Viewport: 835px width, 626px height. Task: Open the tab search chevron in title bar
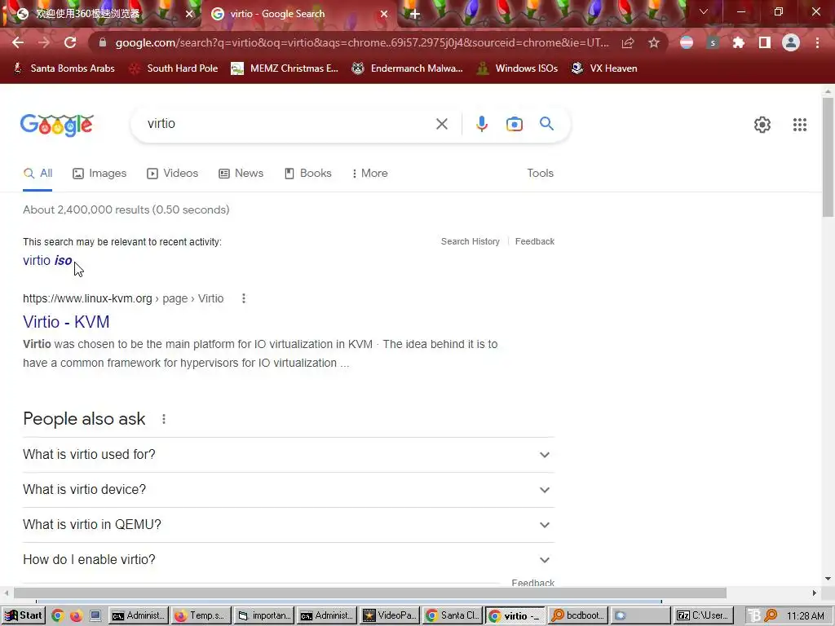(704, 11)
